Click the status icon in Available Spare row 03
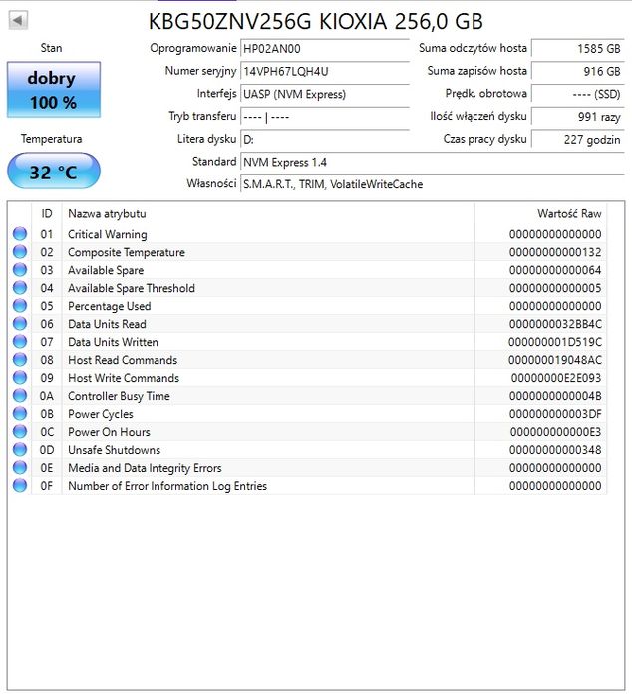The image size is (632, 697). click(x=20, y=270)
